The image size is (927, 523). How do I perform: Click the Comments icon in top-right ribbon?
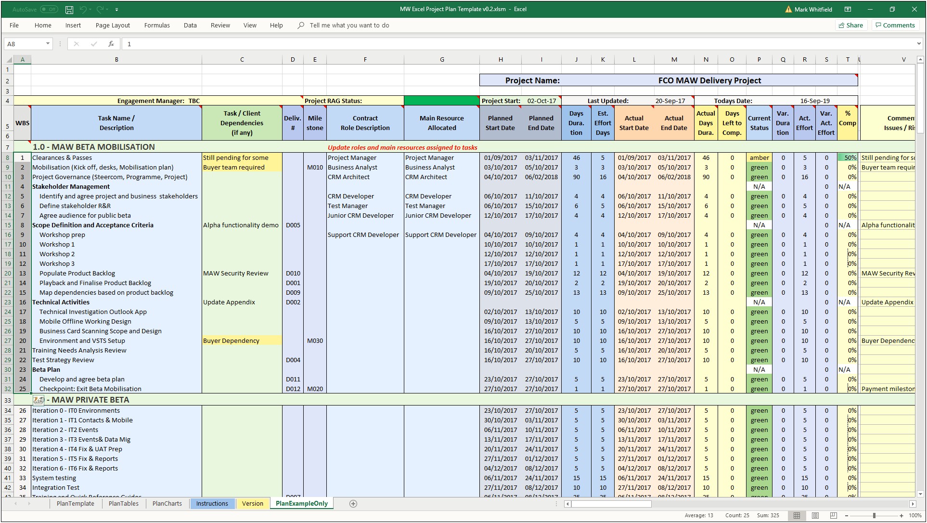895,26
